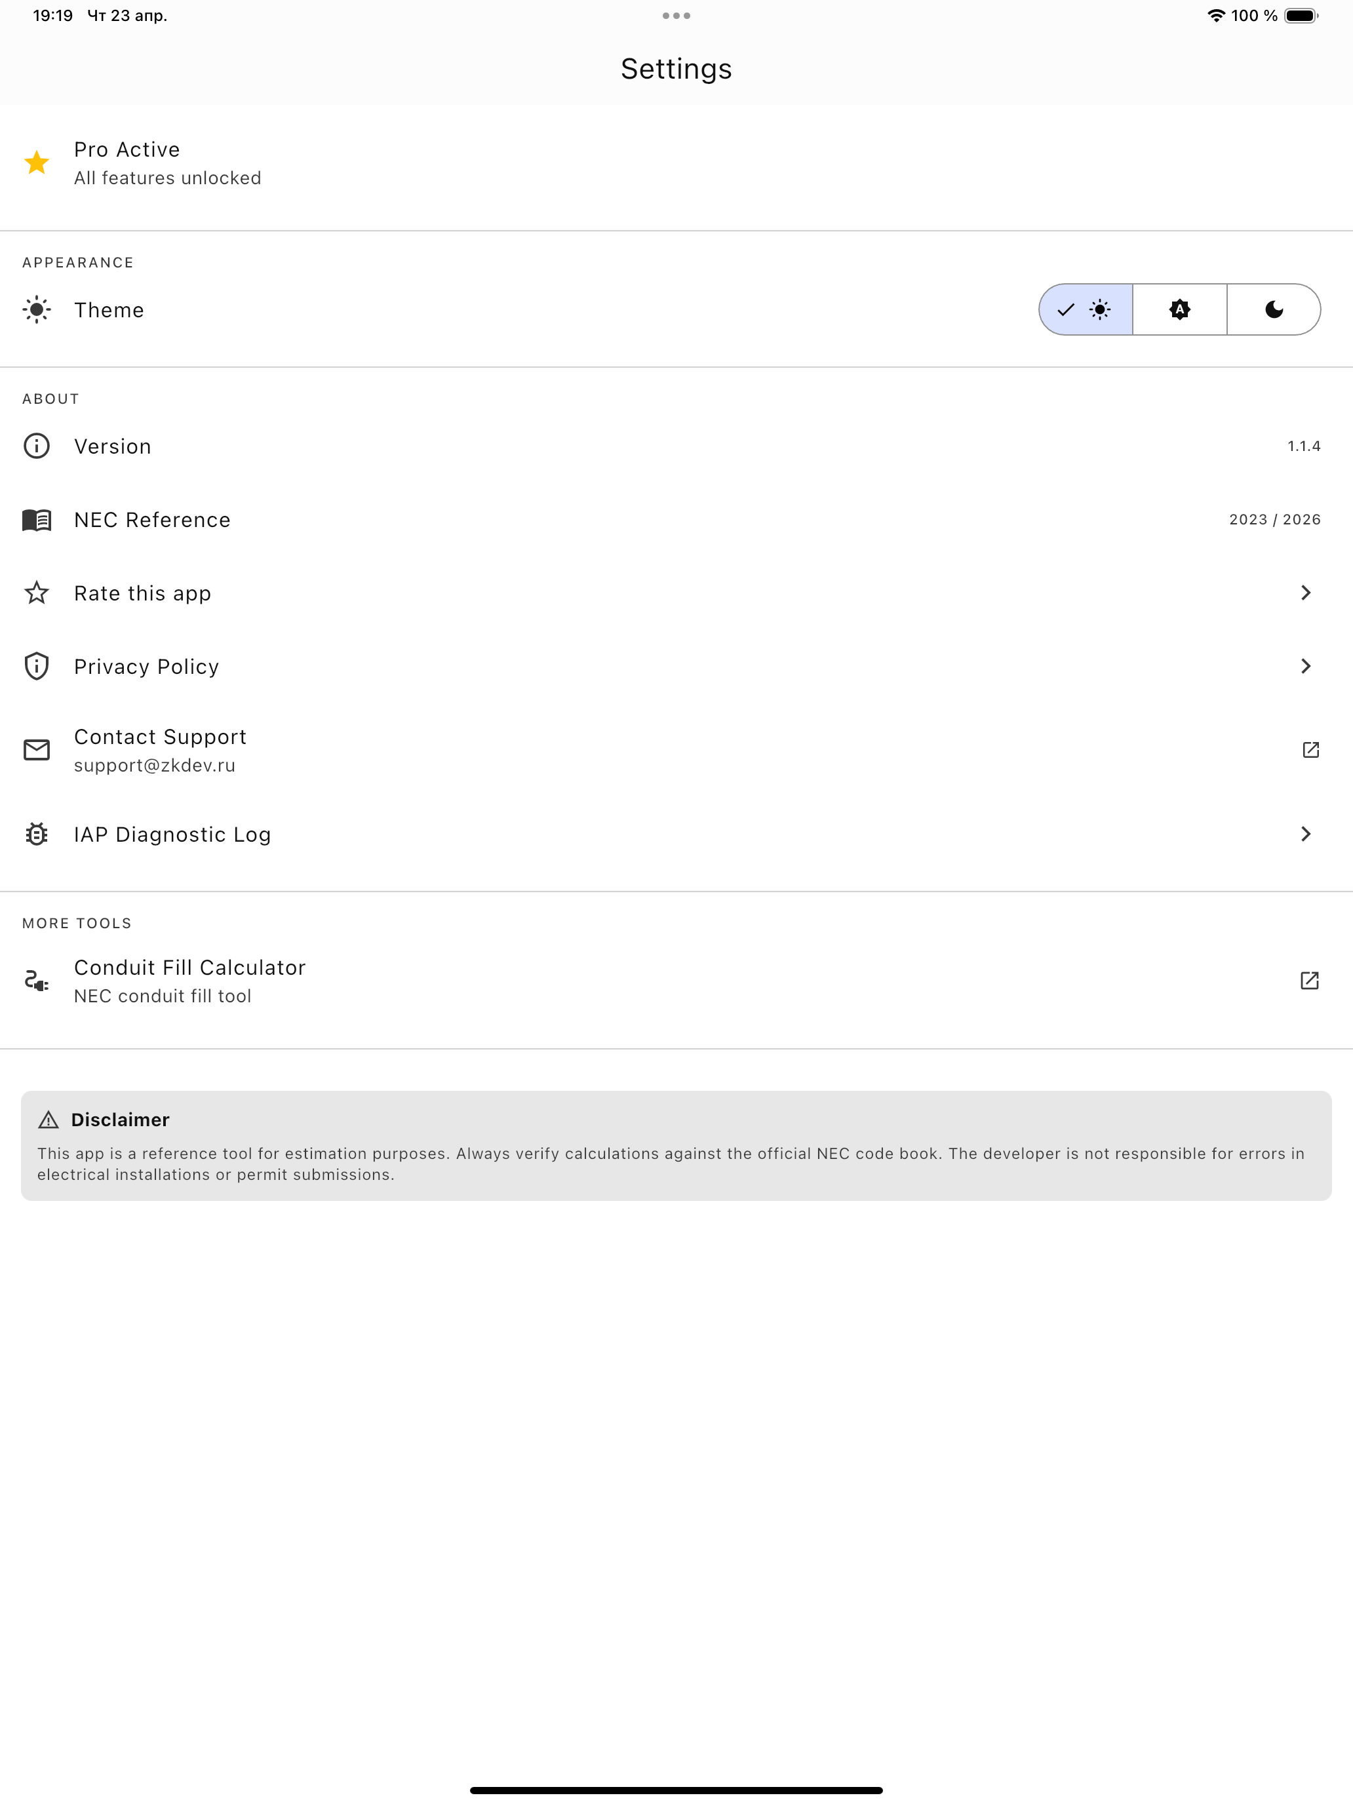Click 'NEC conduit fill tool' subtitle
Viewport: 1353px width, 1804px height.
pyautogui.click(x=163, y=996)
